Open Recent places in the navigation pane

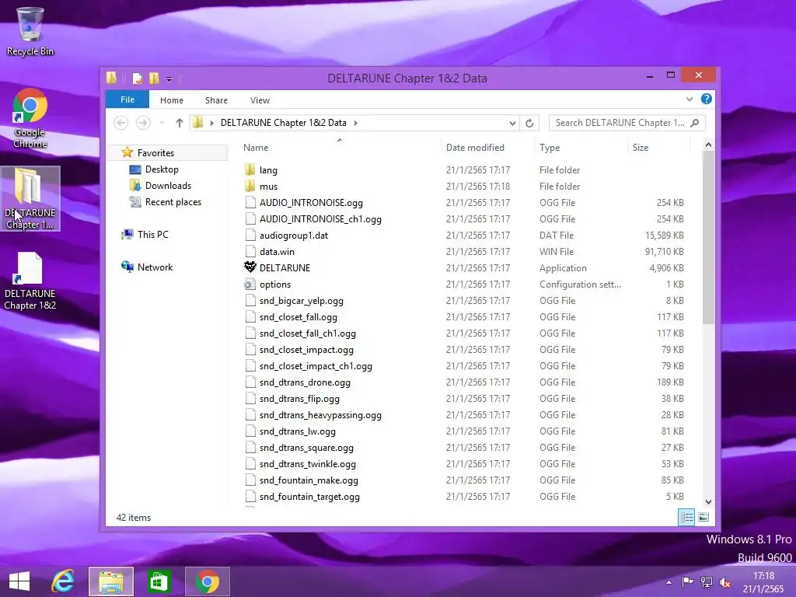tap(173, 201)
